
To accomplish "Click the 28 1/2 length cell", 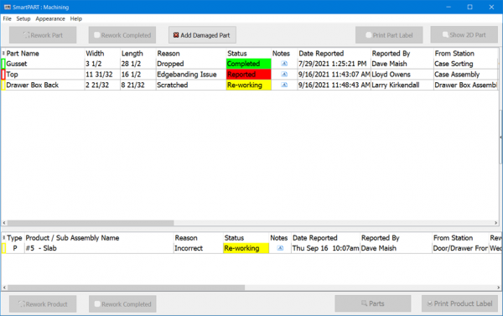I will click(138, 64).
